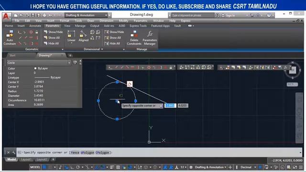Choose the Fence option in command line
306x172 pixels.
75,152
